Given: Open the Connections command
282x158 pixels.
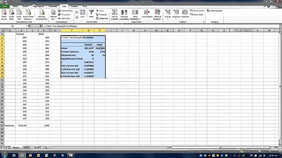Looking at the screenshot, I should tap(65, 11).
